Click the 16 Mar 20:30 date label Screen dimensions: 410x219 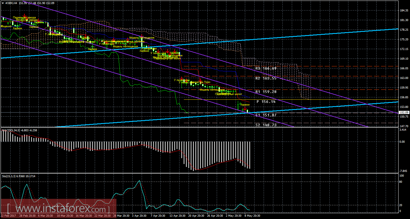84,216
